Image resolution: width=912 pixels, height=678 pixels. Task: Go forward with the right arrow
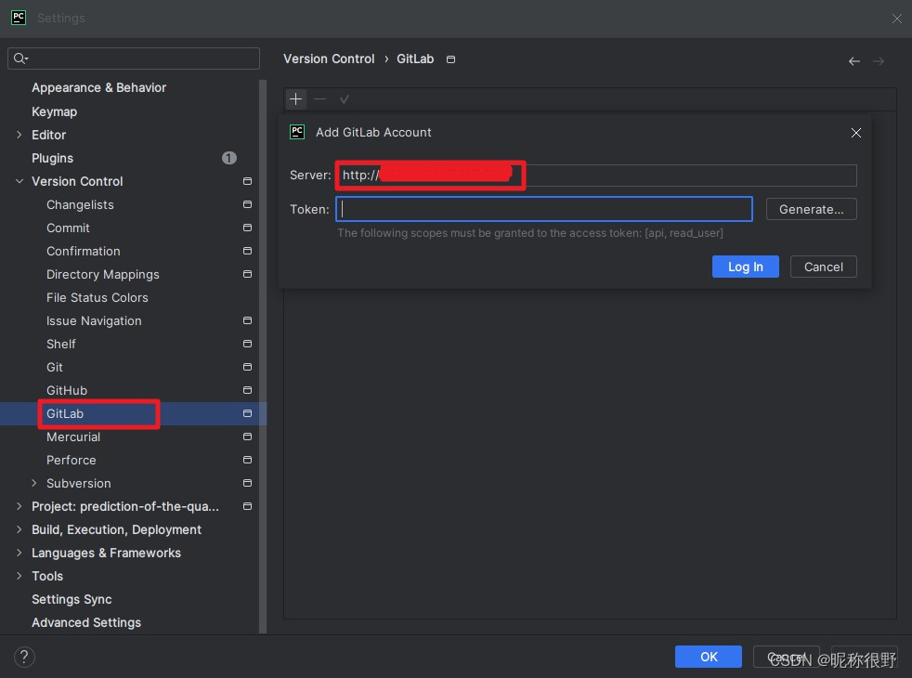[879, 61]
